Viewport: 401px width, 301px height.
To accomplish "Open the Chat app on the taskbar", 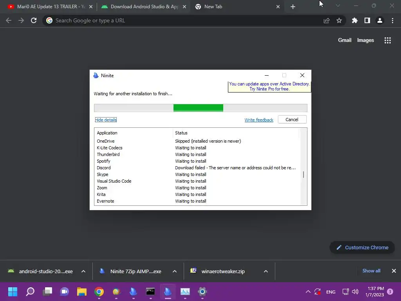I will tap(65, 292).
